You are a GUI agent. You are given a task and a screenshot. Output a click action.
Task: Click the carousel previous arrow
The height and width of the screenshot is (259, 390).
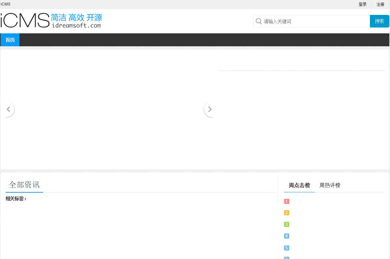pos(9,109)
